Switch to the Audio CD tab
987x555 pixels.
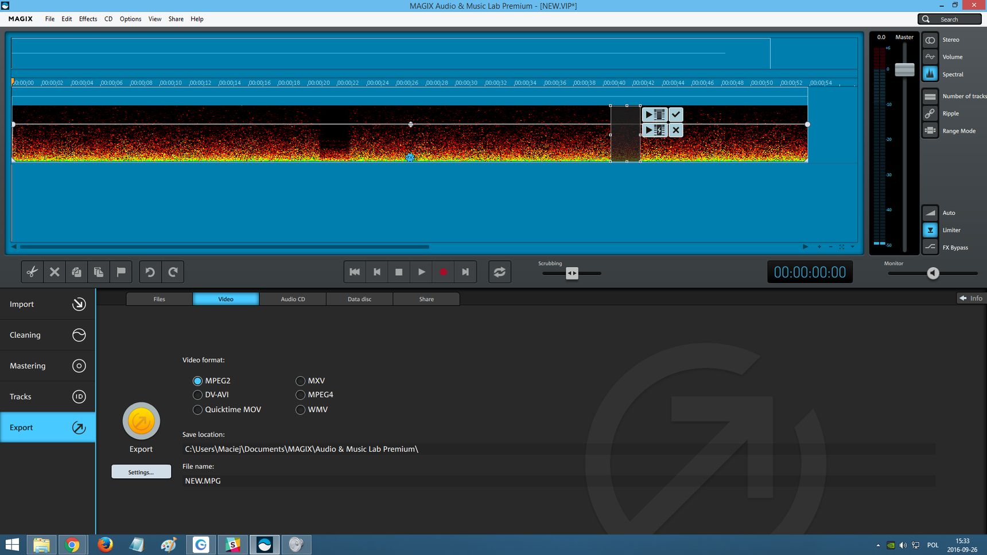tap(293, 299)
